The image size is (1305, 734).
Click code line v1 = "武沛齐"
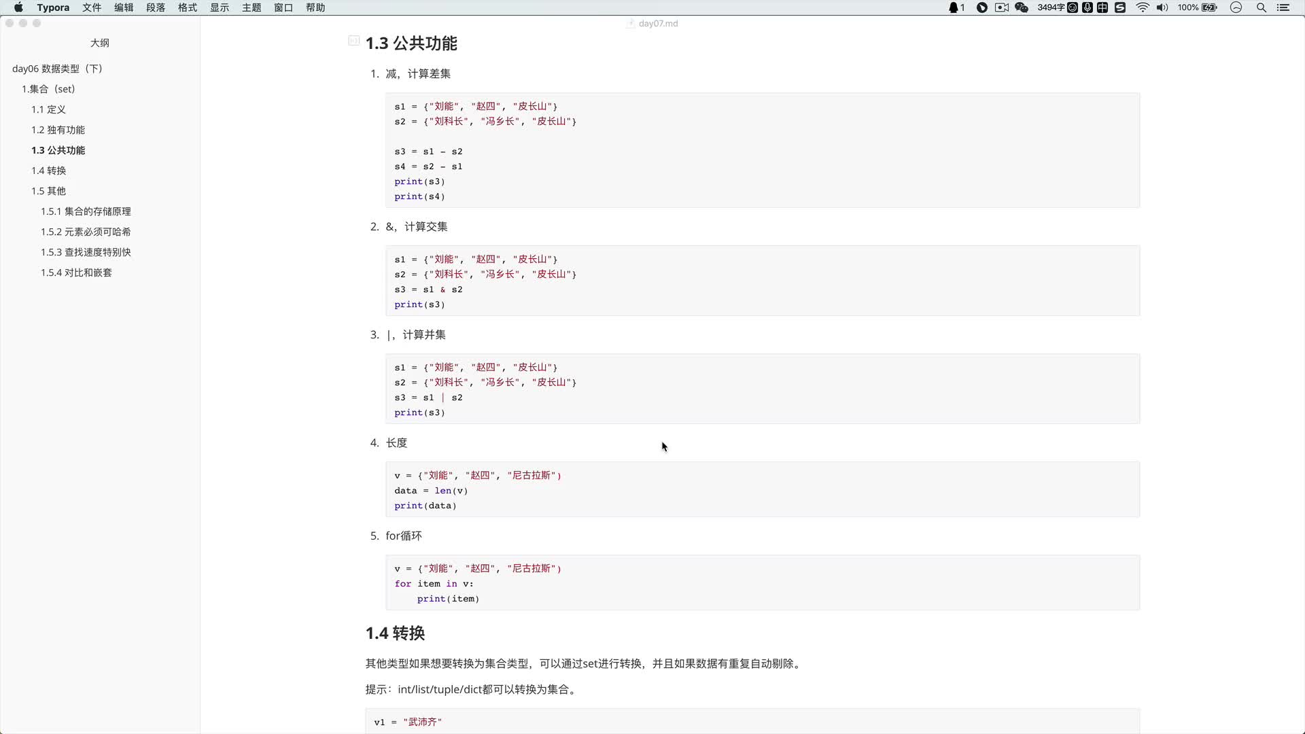(x=408, y=722)
